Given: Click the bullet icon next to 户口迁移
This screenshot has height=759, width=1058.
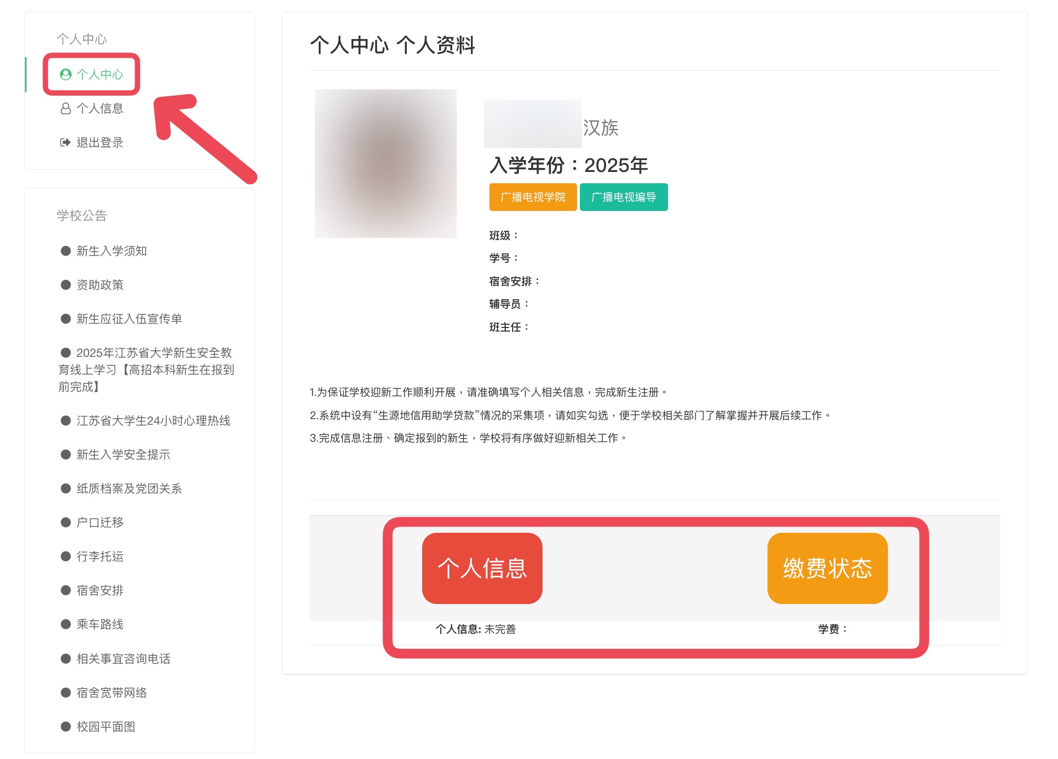Looking at the screenshot, I should tap(66, 523).
